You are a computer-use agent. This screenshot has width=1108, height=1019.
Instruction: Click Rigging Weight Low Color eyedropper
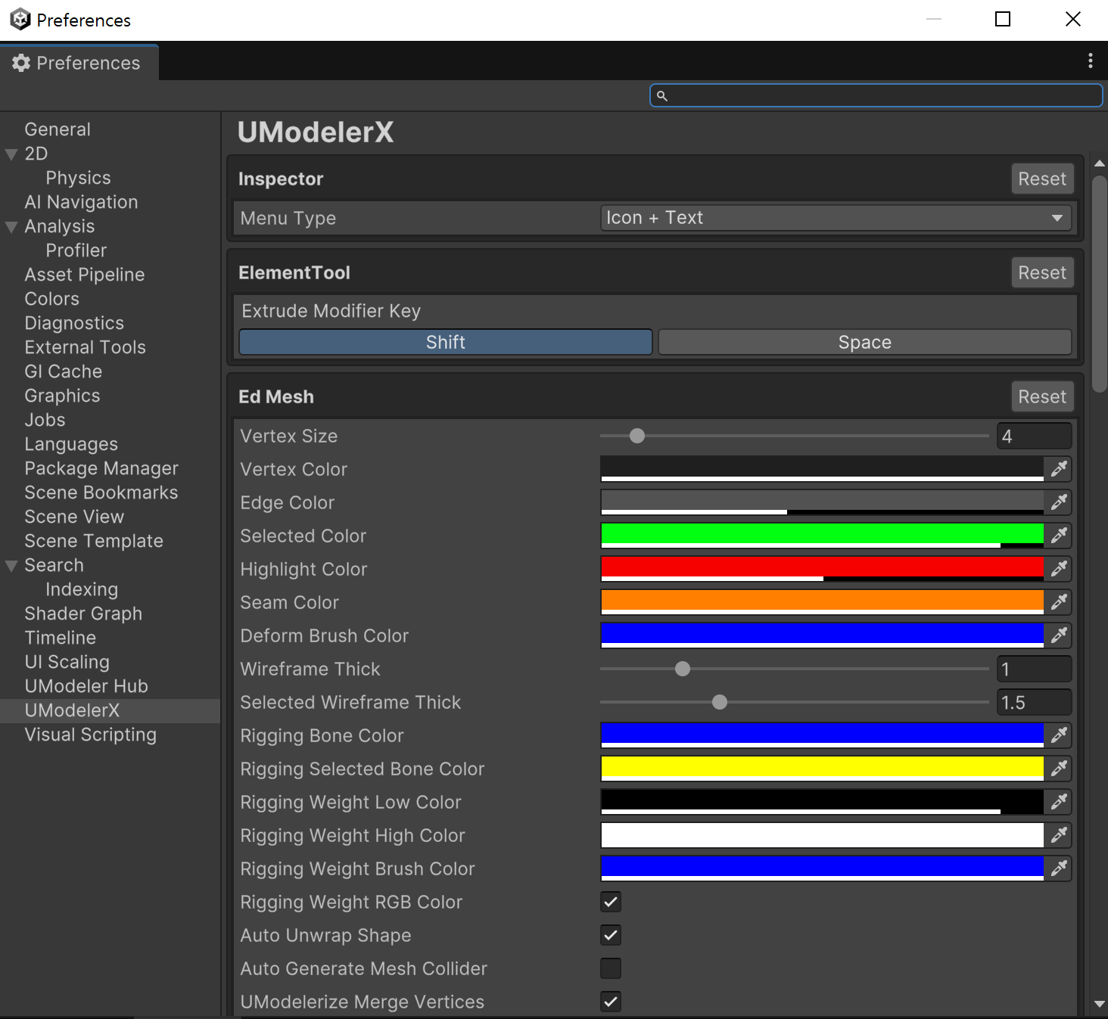tap(1059, 802)
